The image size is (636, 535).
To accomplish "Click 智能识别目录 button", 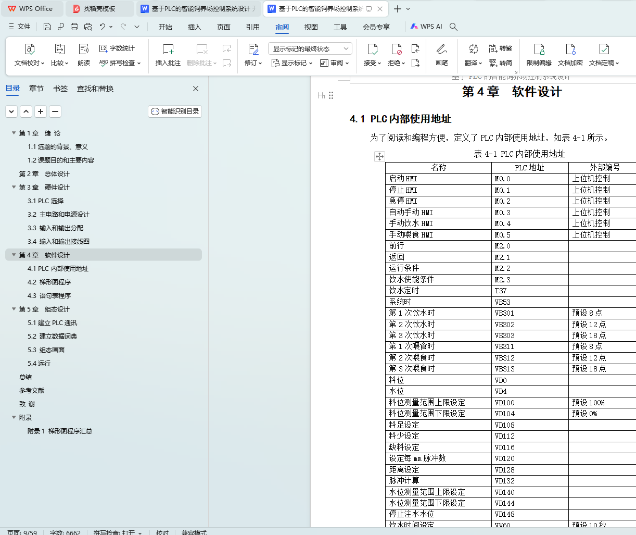I will [175, 111].
